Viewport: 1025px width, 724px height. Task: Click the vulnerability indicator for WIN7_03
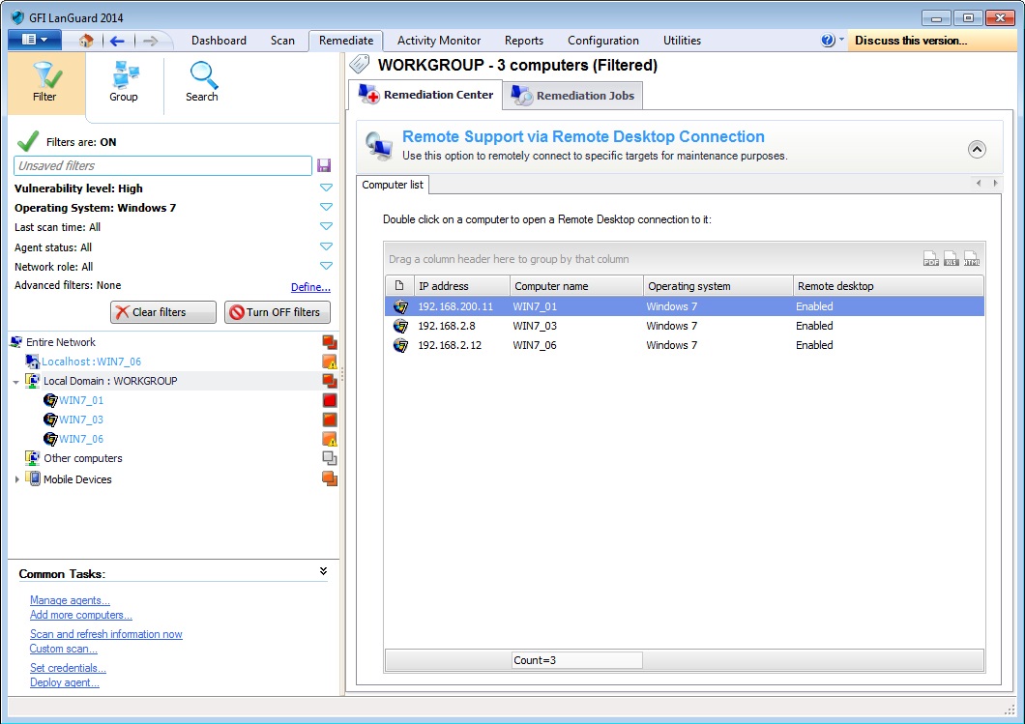click(x=330, y=420)
